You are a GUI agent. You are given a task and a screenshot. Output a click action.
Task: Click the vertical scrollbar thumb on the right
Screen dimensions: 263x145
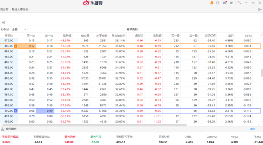[x=262, y=72]
